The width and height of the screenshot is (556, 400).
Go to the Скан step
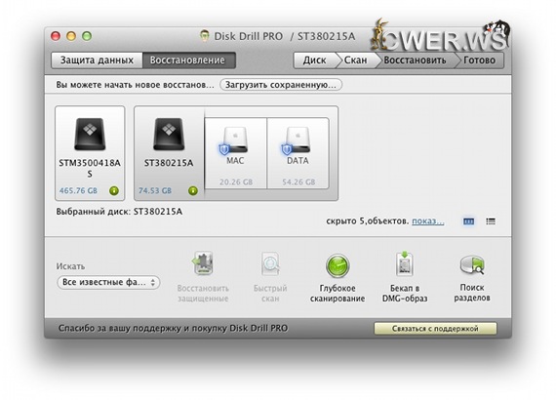pos(356,60)
